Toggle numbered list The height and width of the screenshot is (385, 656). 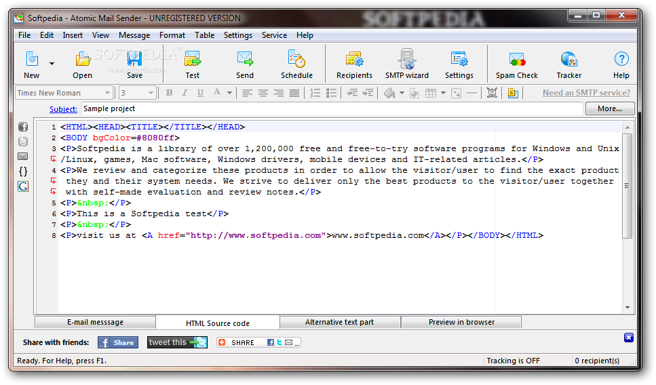(315, 93)
